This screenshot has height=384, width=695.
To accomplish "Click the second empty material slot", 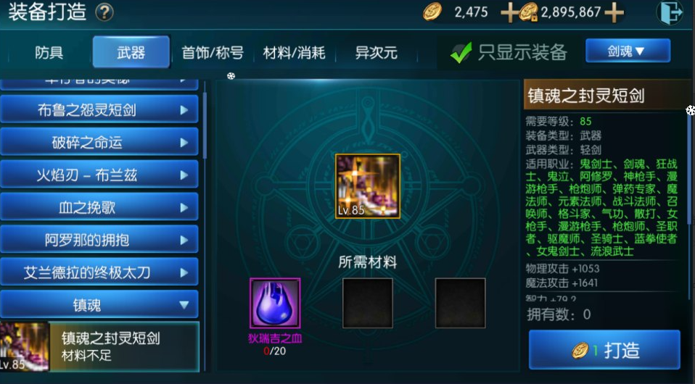I will pyautogui.click(x=367, y=304).
